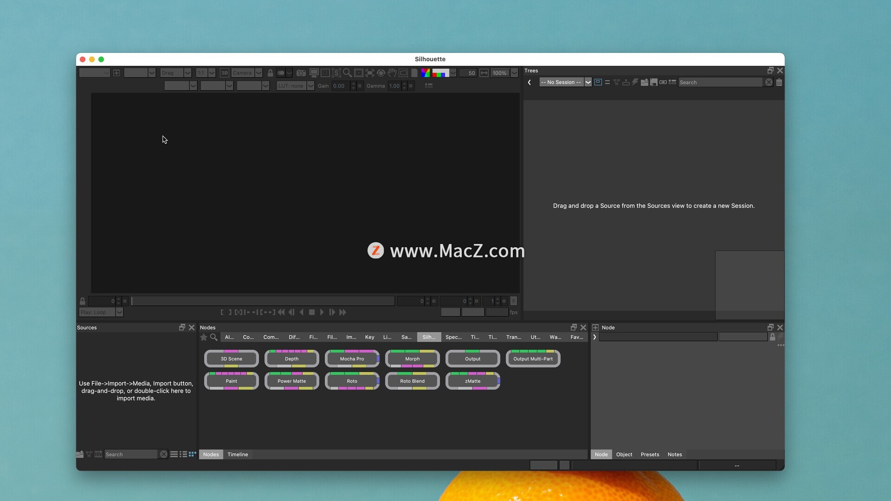
Task: Click the Roto node
Action: pos(352,381)
